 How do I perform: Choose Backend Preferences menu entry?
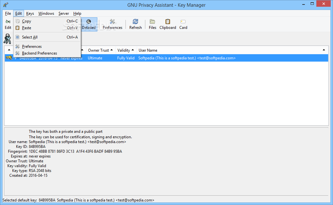pyautogui.click(x=47, y=53)
